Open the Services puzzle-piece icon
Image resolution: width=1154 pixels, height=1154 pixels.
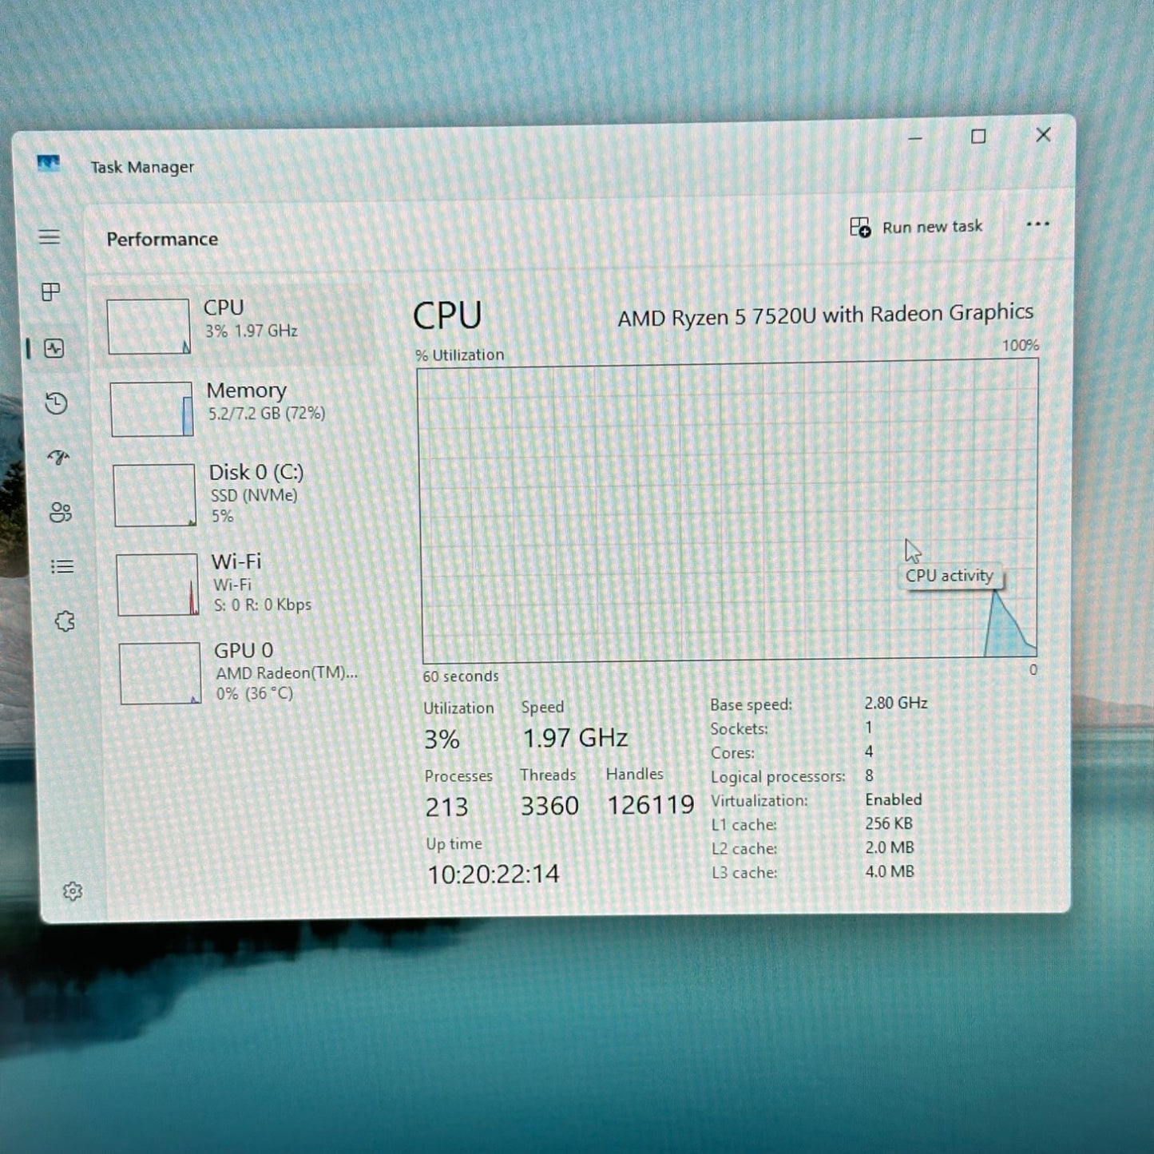click(65, 621)
